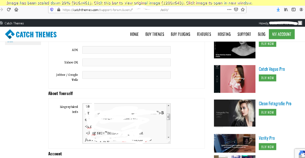Image resolution: width=305 pixels, height=158 pixels.
Task: Open the library bookshelf icon
Action: pyautogui.click(x=286, y=9)
